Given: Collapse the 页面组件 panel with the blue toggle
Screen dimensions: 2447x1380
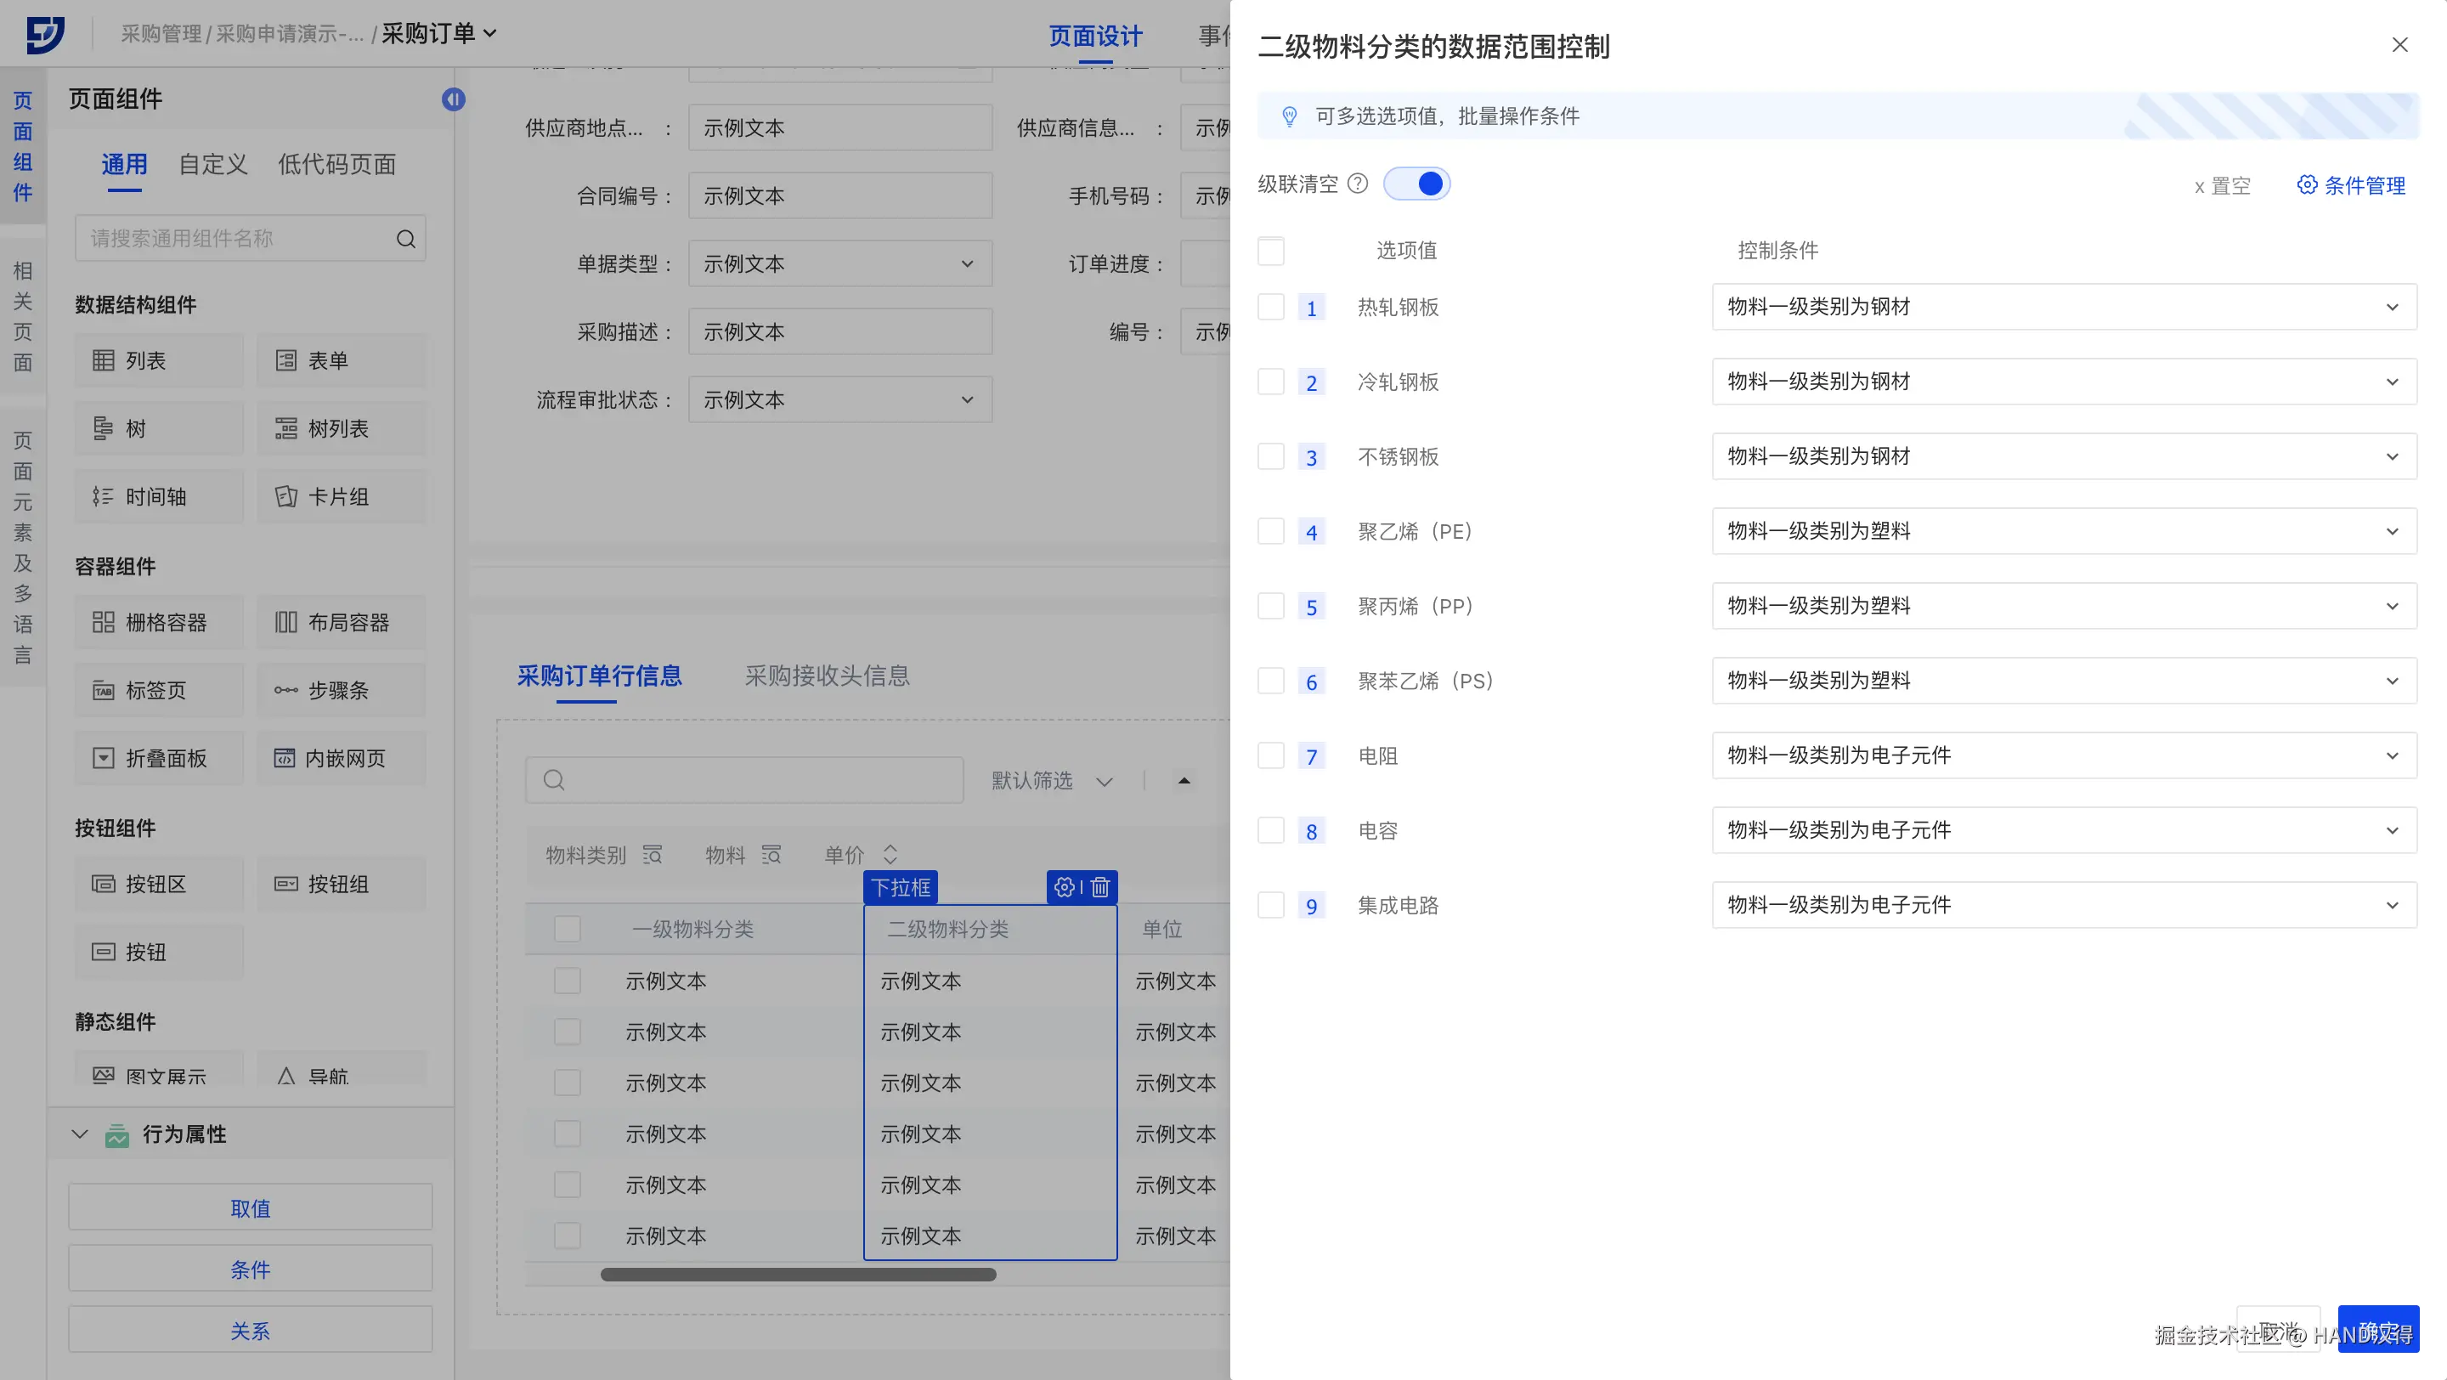Looking at the screenshot, I should [x=453, y=99].
